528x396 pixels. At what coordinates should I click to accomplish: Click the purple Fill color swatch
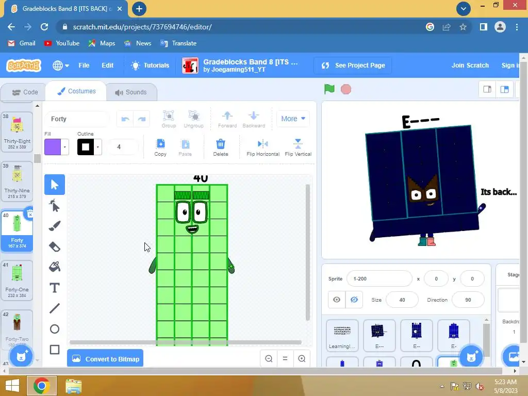53,147
